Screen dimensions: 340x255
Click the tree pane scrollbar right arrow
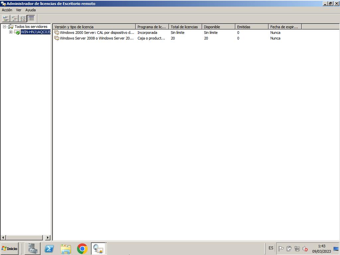(x=47, y=237)
